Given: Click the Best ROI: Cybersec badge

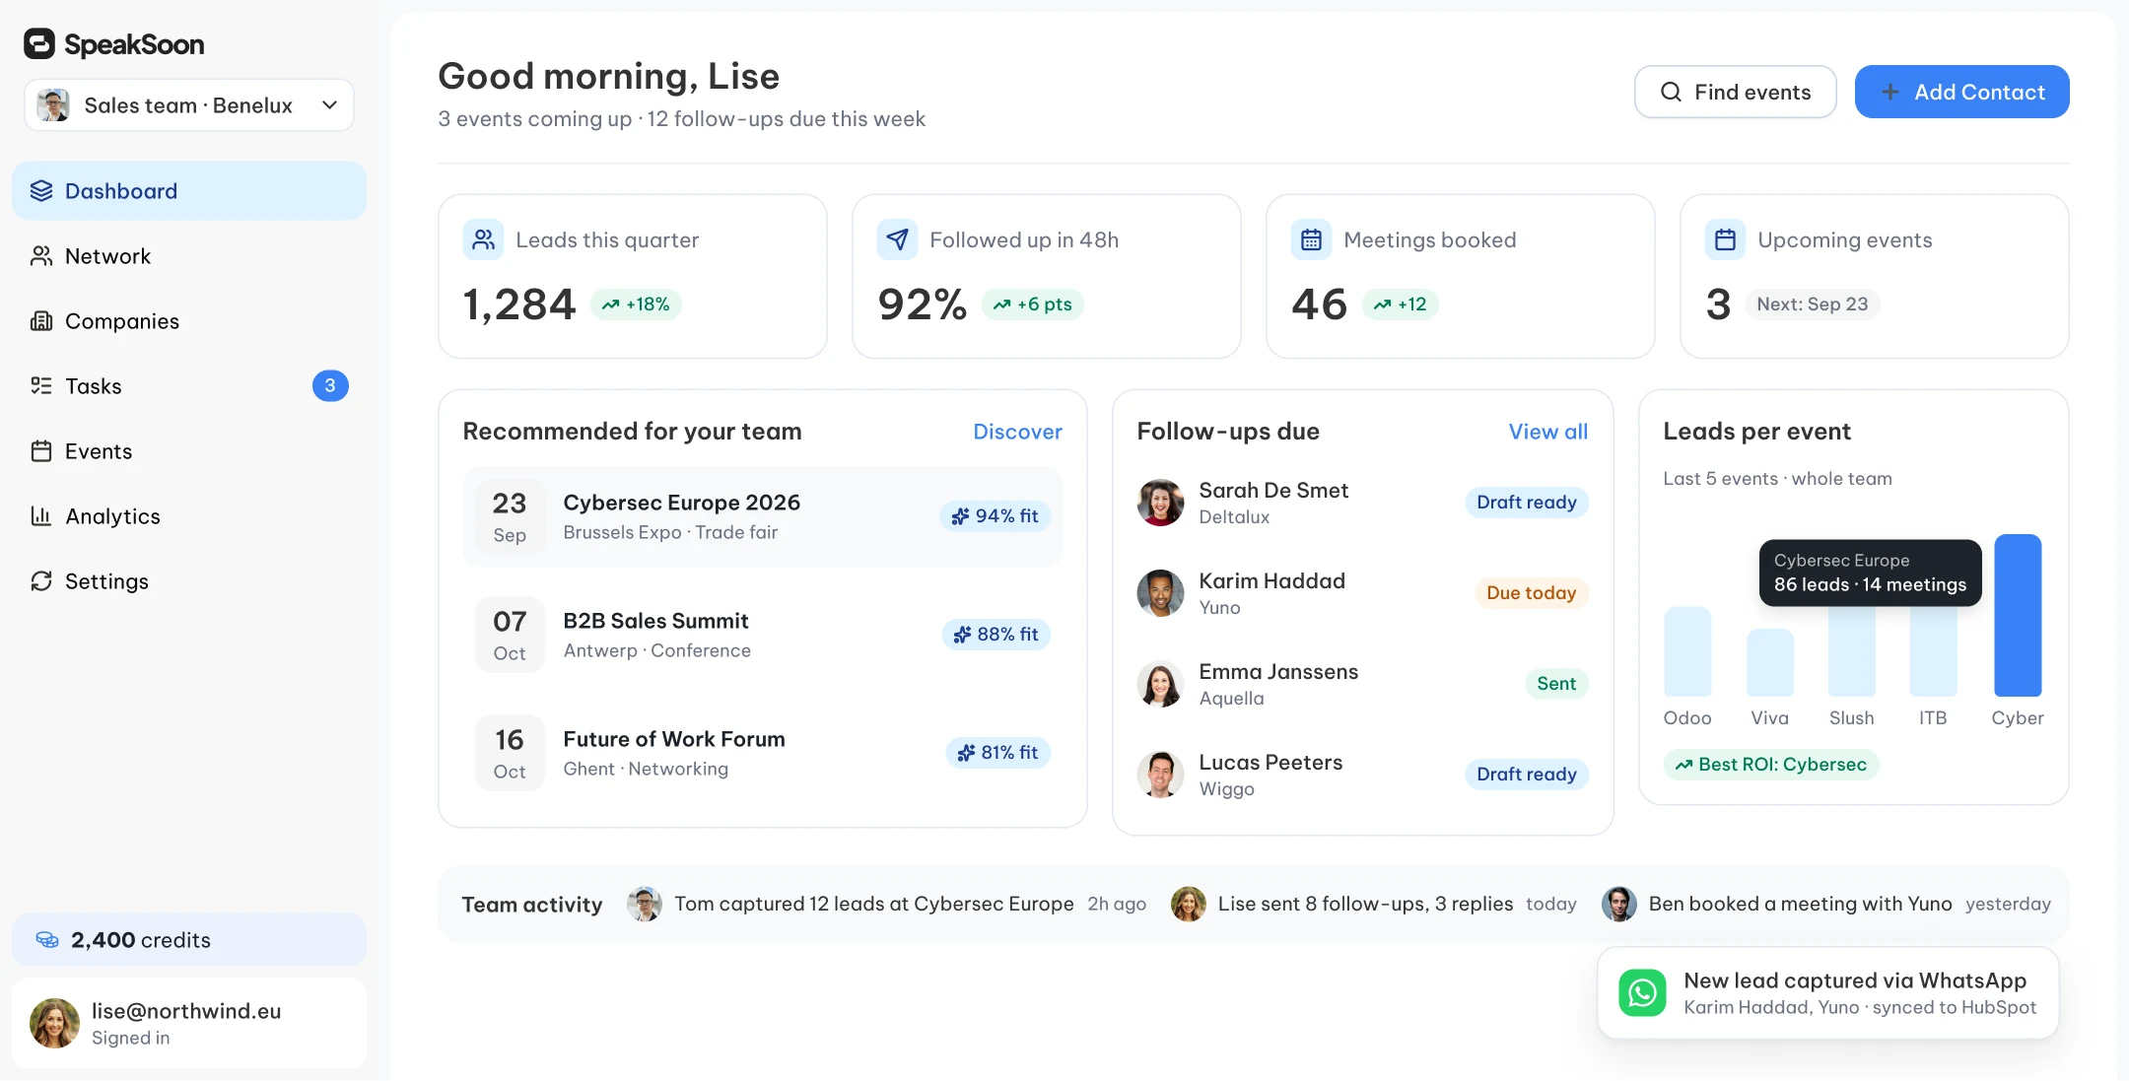Looking at the screenshot, I should pyautogui.click(x=1771, y=765).
